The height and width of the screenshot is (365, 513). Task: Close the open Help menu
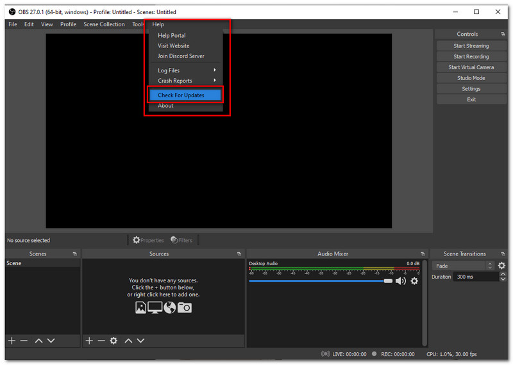pos(158,24)
